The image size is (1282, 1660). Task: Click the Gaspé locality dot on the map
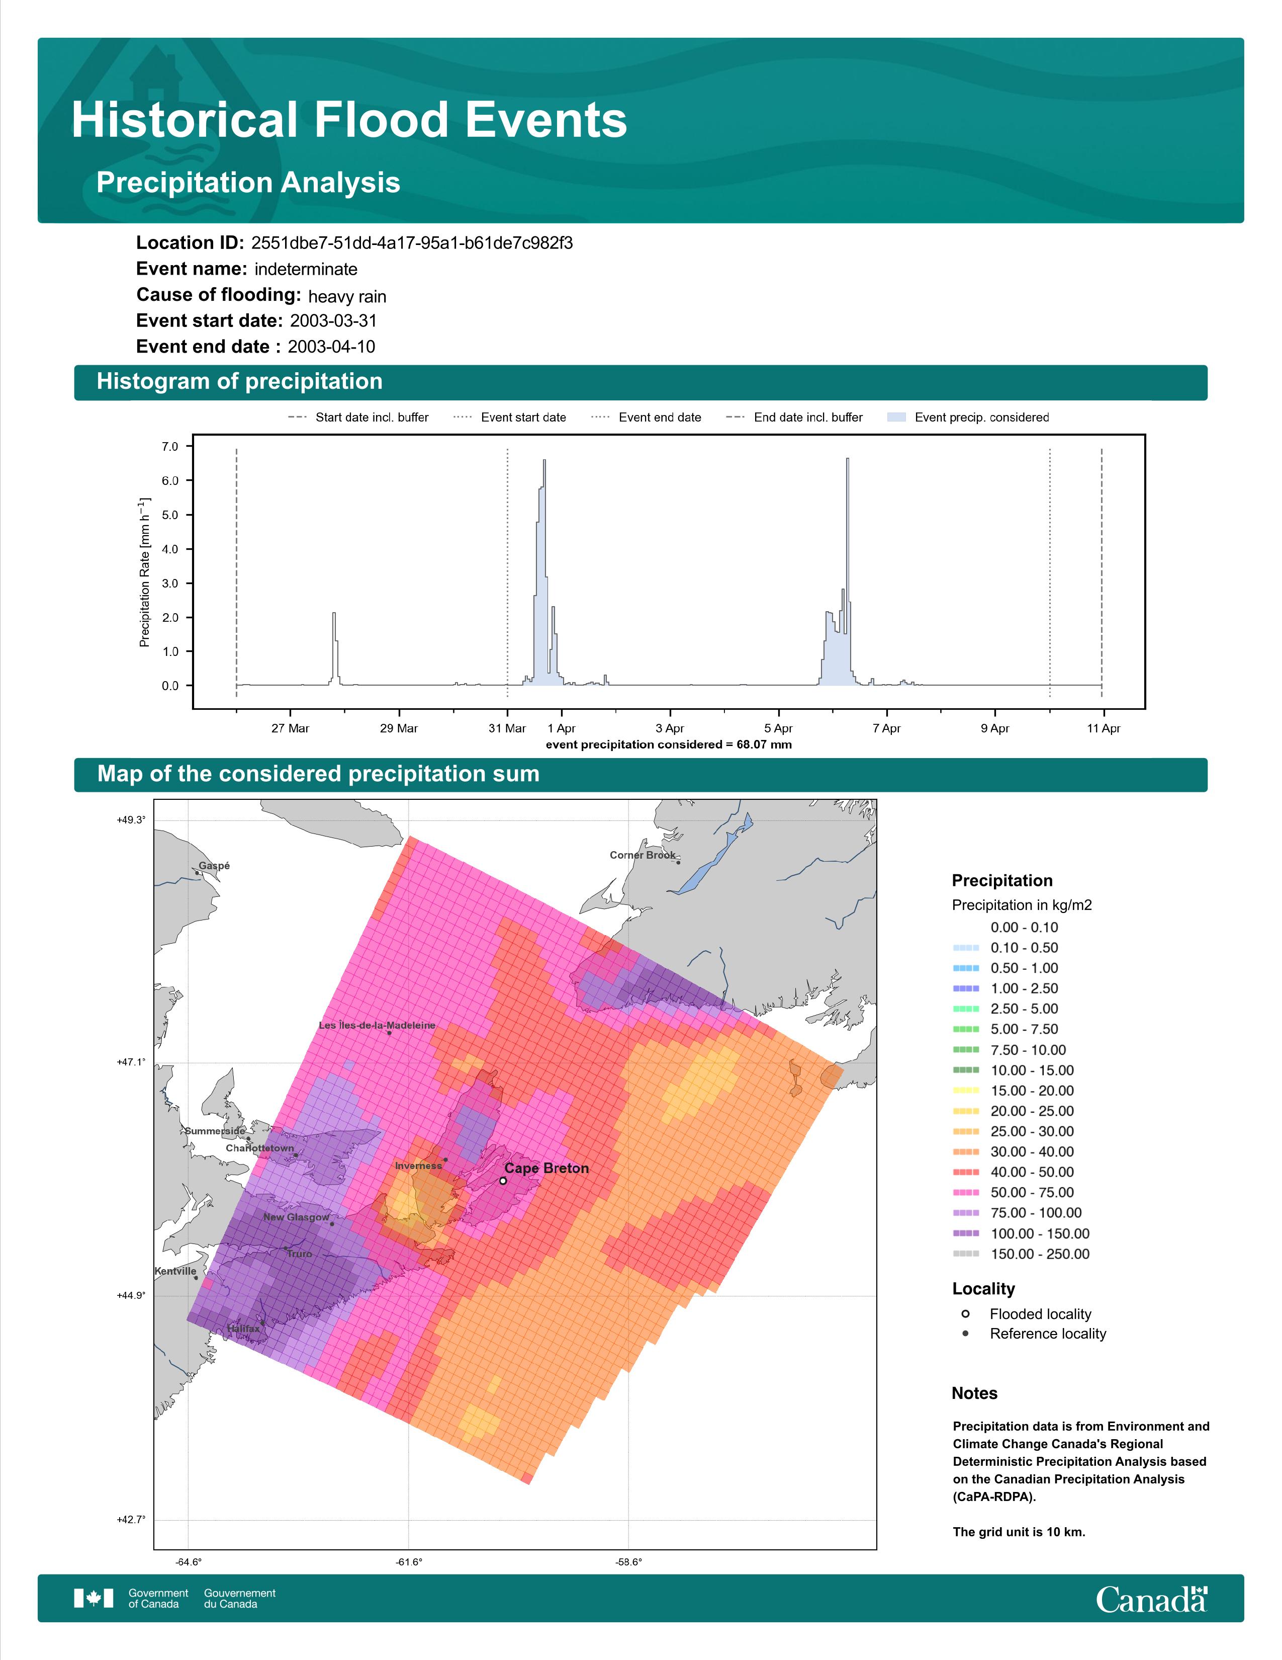[x=197, y=873]
